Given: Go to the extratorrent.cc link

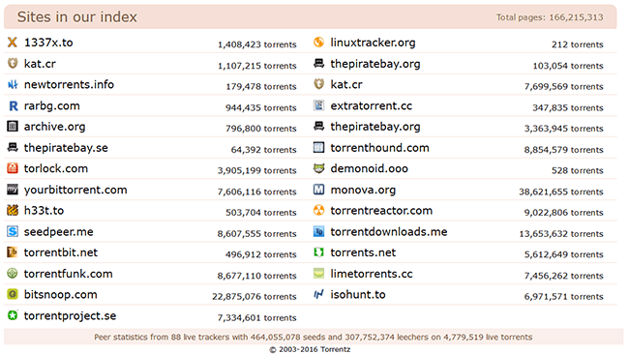Looking at the screenshot, I should coord(371,105).
